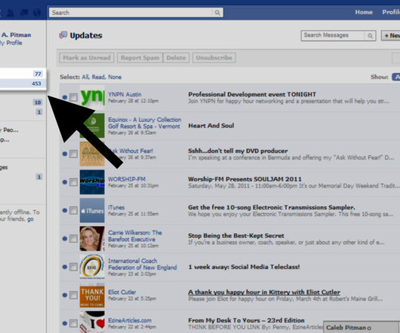Focus the Search Messages field

click(333, 35)
